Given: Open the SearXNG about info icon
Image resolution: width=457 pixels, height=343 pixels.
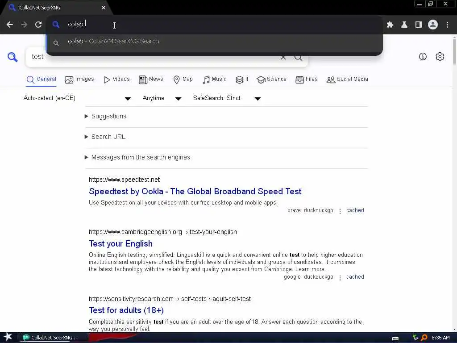Looking at the screenshot, I should [423, 57].
